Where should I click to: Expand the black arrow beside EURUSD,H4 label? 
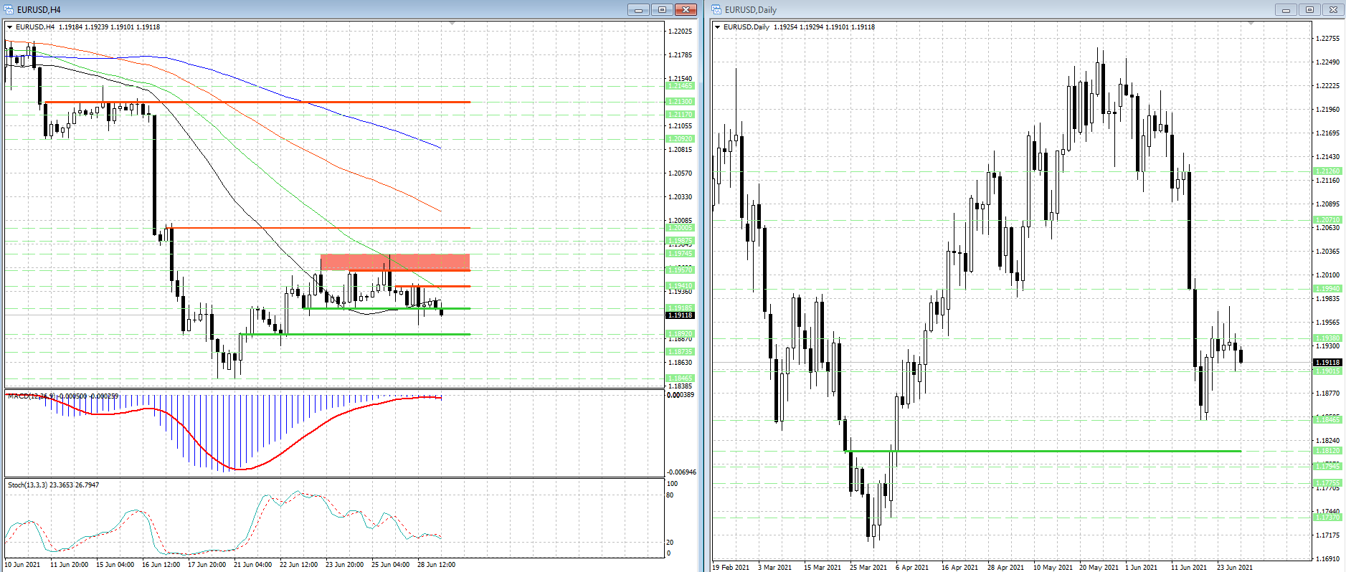pos(10,27)
